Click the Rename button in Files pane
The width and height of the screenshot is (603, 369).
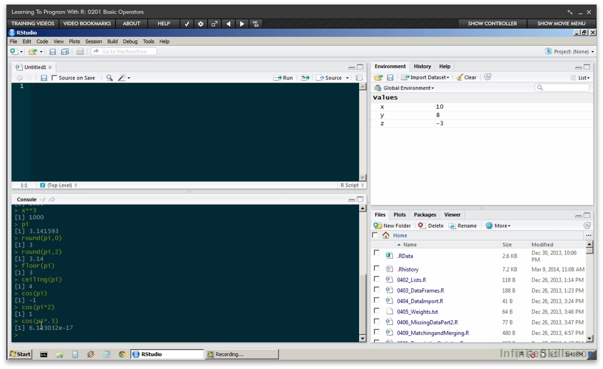[463, 225]
